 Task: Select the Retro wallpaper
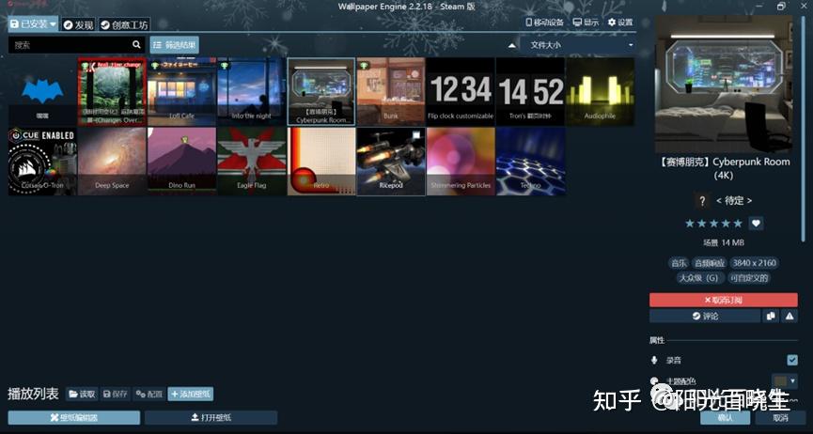(x=321, y=162)
